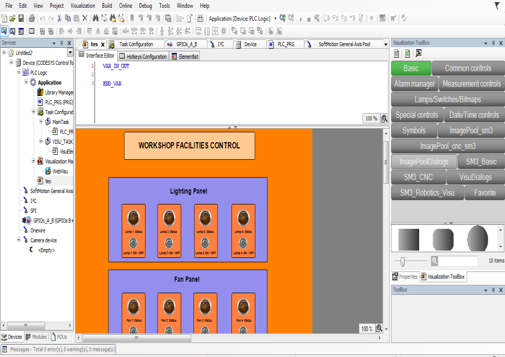The width and height of the screenshot is (505, 357).
Task: Select the Lamps/Switches/Bitmaps toolbox category
Action: tap(447, 99)
